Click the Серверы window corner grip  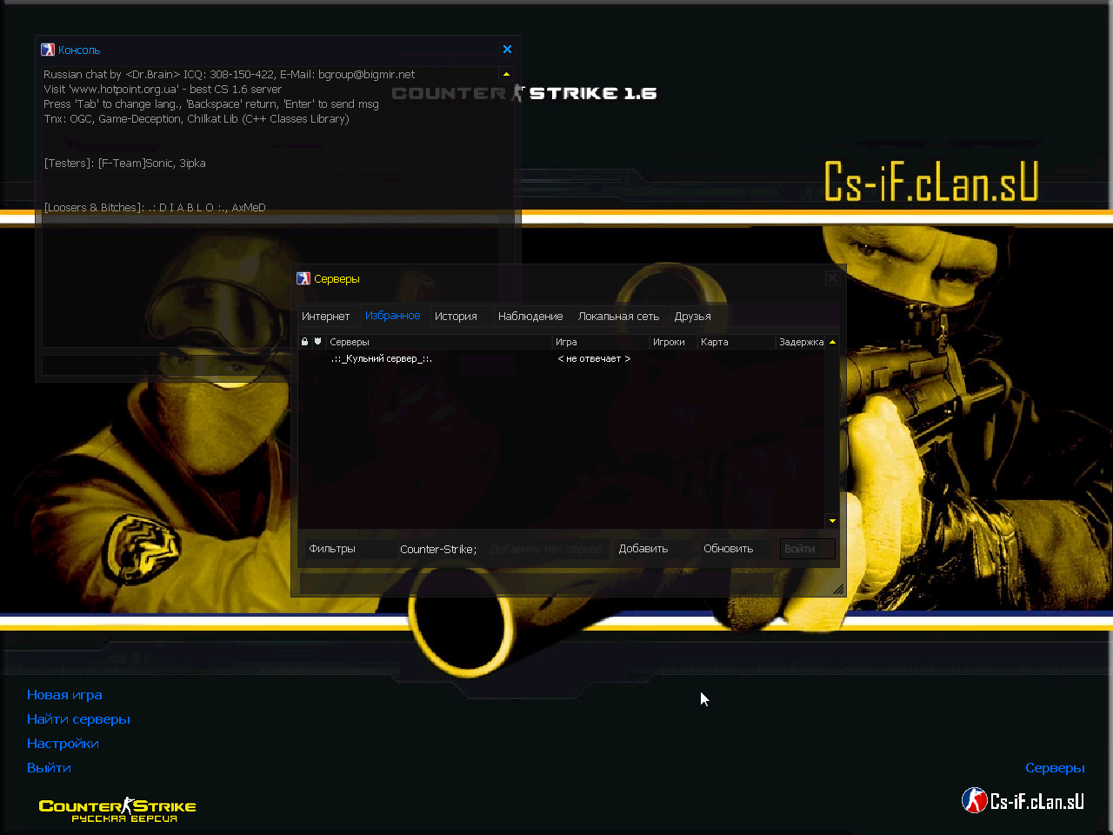point(838,589)
